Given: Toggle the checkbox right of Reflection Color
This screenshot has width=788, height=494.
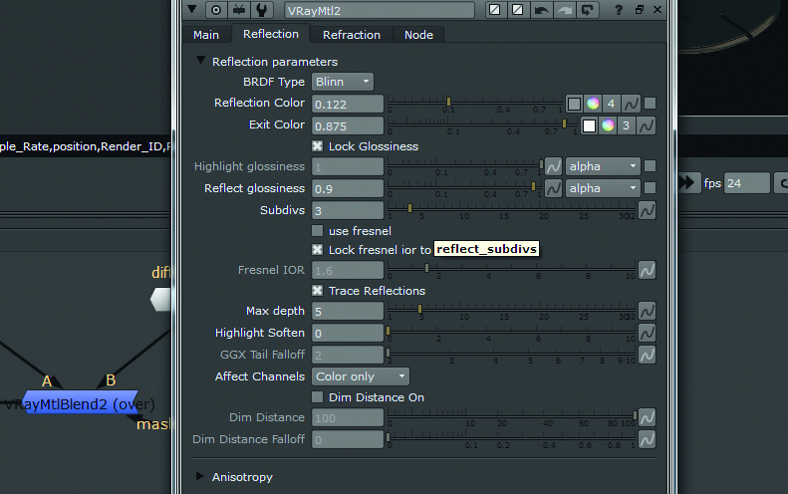Looking at the screenshot, I should point(650,103).
